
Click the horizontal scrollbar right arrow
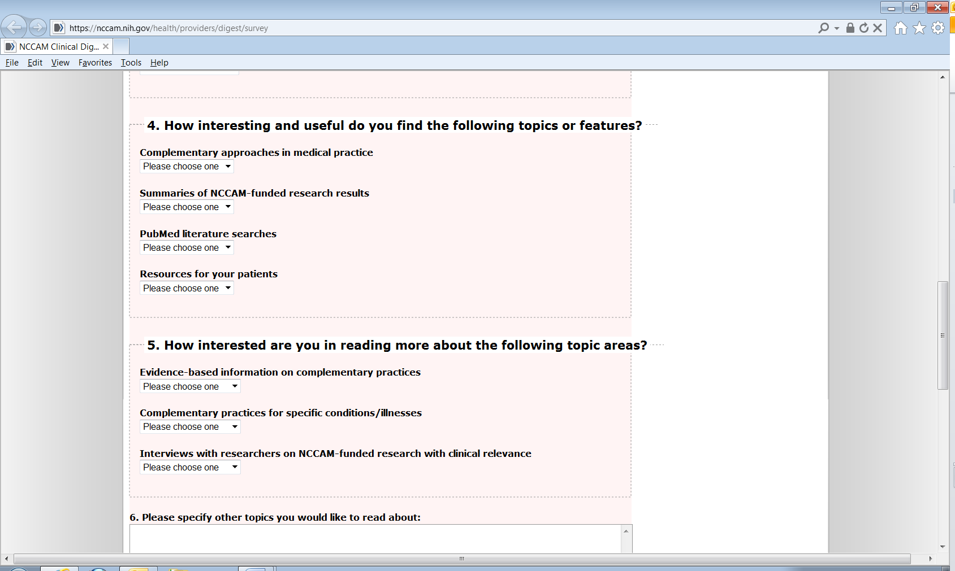click(931, 559)
